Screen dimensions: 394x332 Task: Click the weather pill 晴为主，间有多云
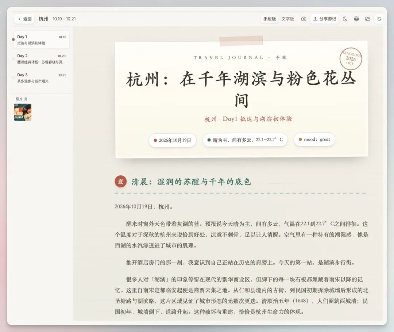[x=245, y=140]
